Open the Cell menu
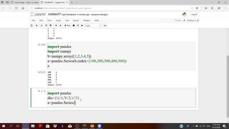 tap(67, 20)
